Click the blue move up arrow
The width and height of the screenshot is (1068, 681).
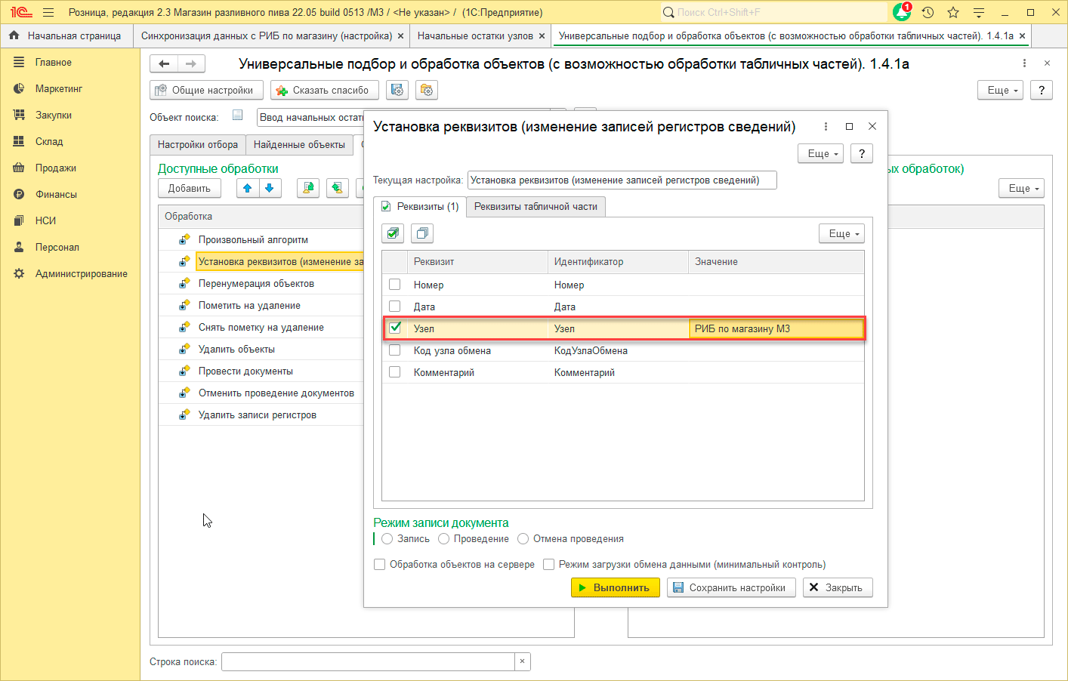tap(248, 188)
